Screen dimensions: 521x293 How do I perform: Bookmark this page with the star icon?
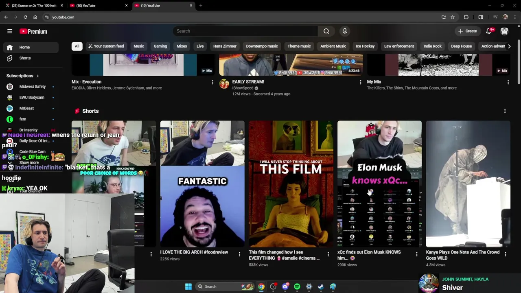(453, 17)
